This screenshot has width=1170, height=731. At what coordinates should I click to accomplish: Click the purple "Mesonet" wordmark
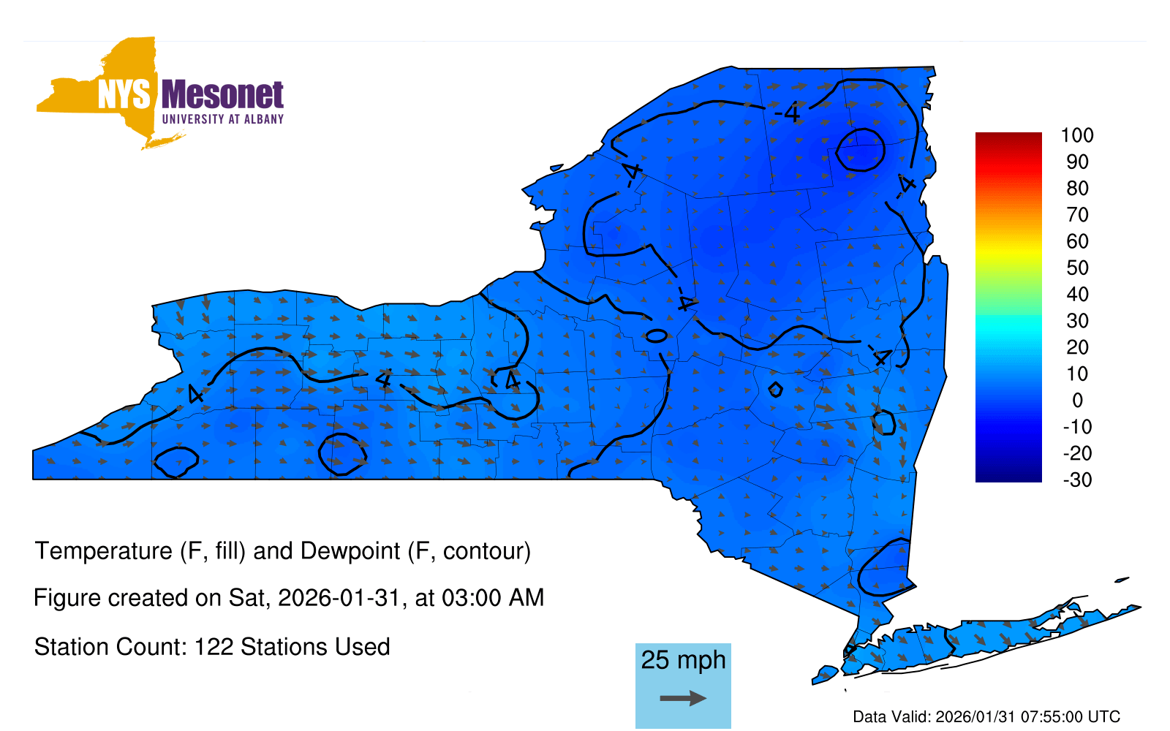(222, 95)
